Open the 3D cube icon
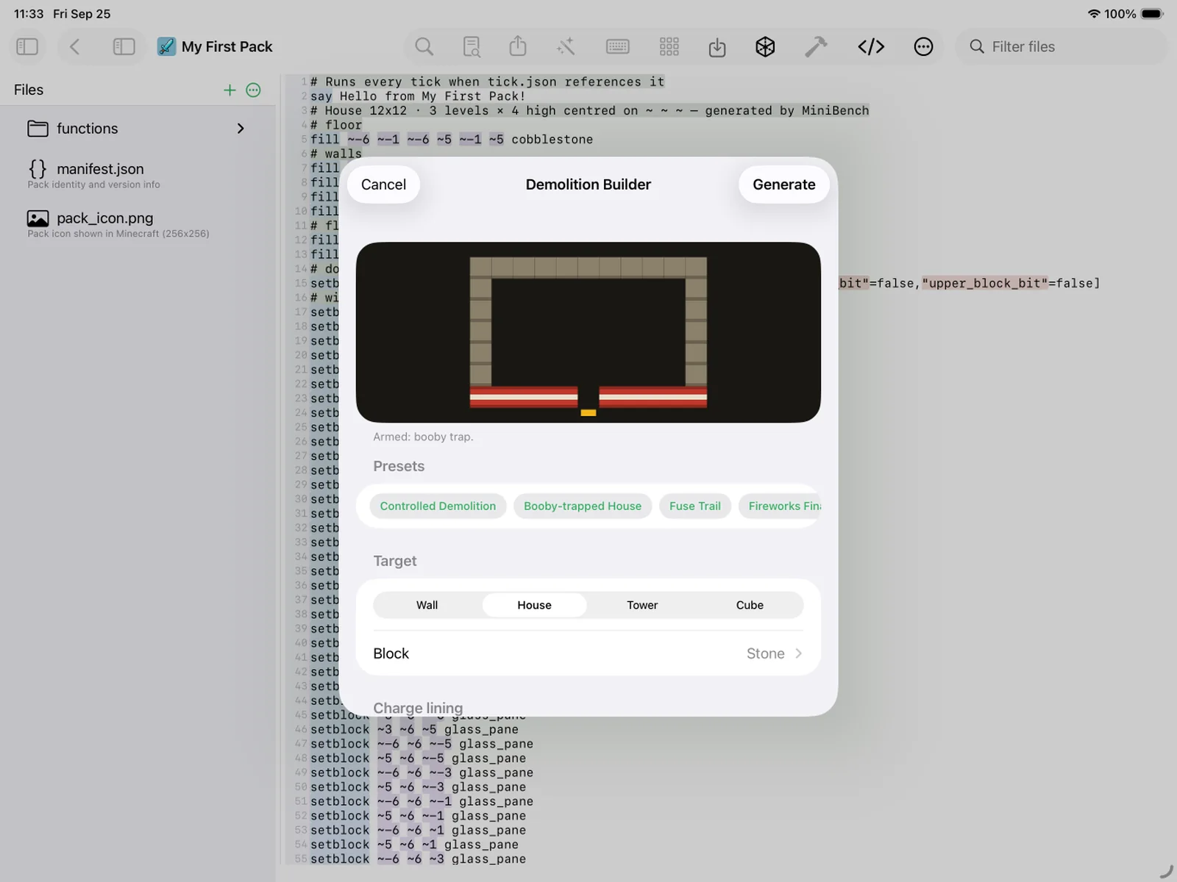Image resolution: width=1177 pixels, height=882 pixels. pos(765,46)
